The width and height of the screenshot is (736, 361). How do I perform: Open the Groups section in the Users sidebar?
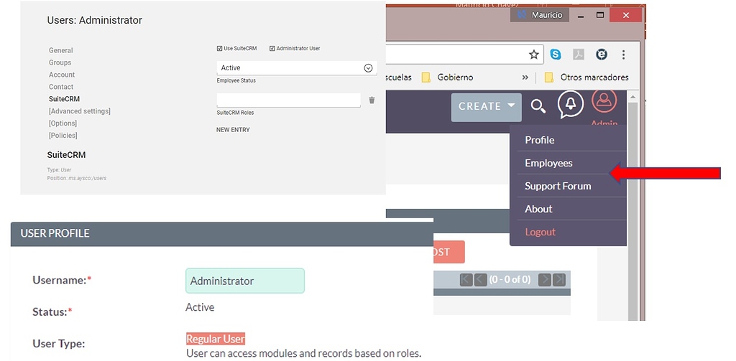[60, 62]
